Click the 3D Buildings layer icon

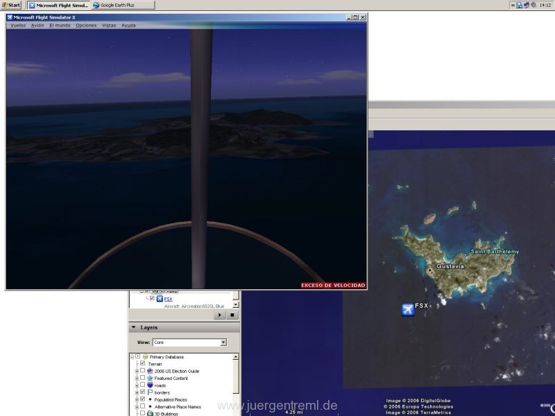coord(150,413)
